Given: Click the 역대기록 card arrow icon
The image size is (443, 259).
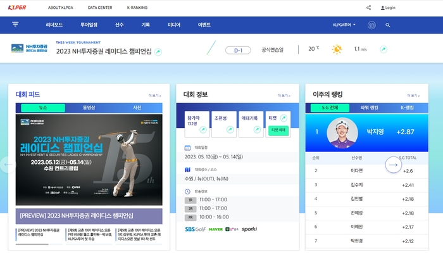Looking at the screenshot, I should click(257, 130).
